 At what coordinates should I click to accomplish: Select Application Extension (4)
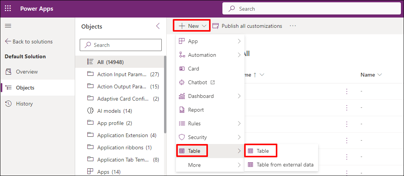(x=120, y=135)
